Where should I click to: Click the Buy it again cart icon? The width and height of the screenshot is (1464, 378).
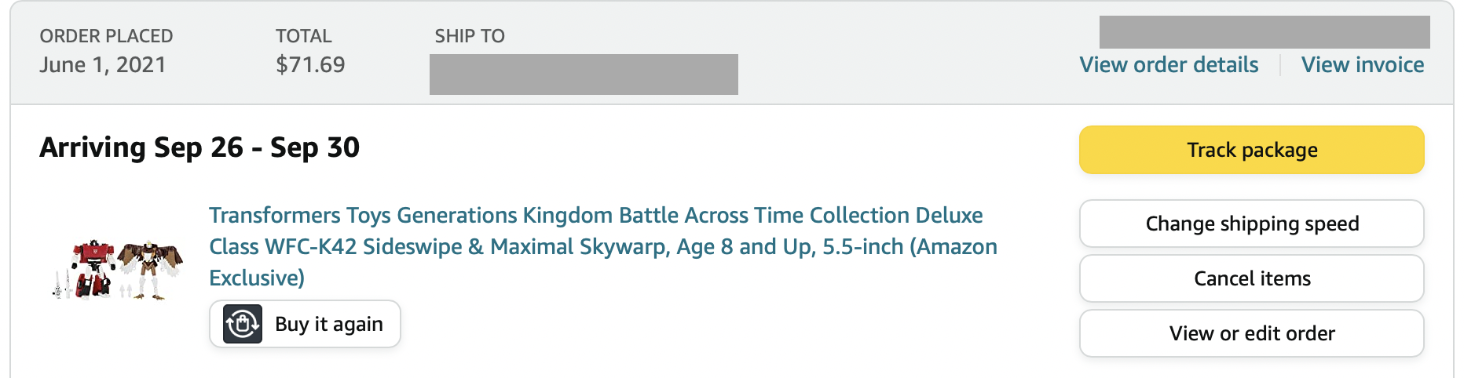[243, 324]
